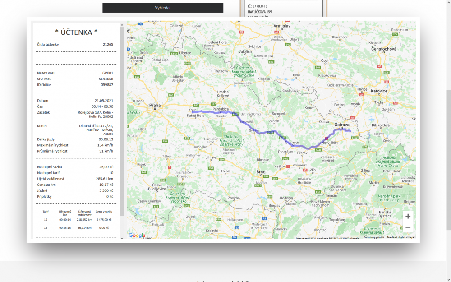The width and height of the screenshot is (451, 282).
Task: Click Jihlava label on map
Action: tap(211, 157)
